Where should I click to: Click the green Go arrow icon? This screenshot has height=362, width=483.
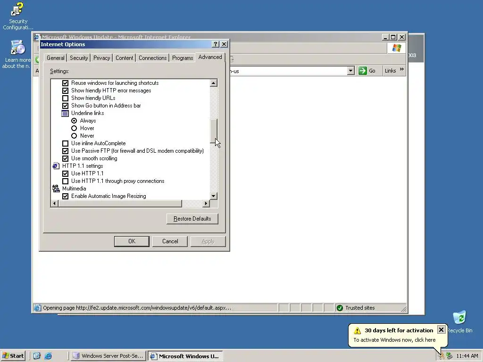point(363,71)
